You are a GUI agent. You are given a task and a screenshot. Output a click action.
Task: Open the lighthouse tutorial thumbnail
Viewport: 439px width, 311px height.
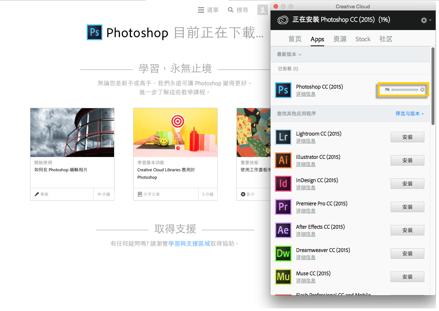click(x=72, y=133)
